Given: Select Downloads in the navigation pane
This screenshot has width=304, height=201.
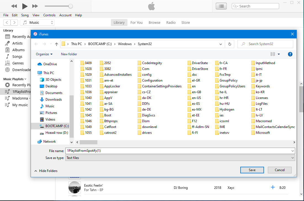Looking at the screenshot, I should point(51,99).
